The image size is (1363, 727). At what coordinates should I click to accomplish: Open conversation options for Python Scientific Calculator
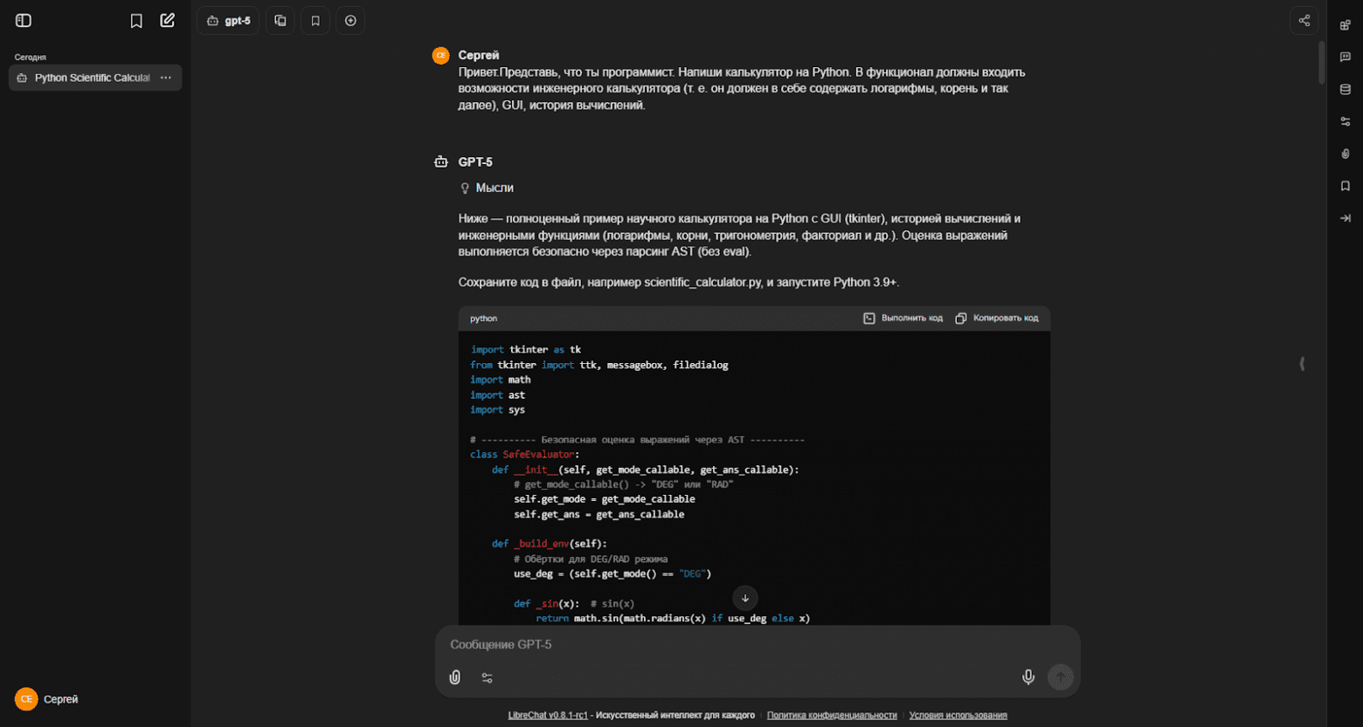click(x=166, y=78)
